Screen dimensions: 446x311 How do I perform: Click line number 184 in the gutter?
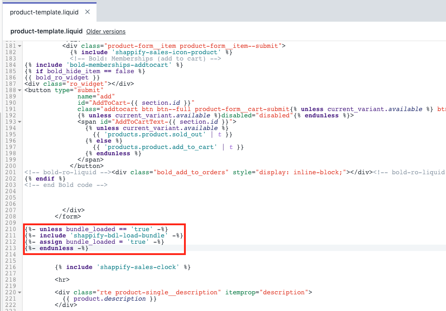point(10,65)
